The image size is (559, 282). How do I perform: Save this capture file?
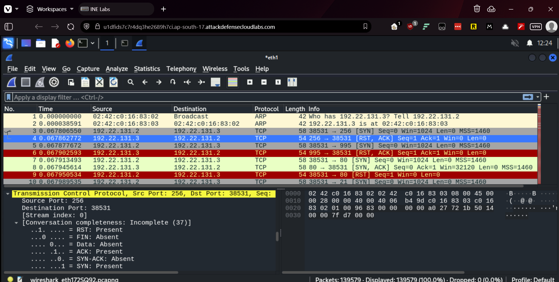coord(85,82)
